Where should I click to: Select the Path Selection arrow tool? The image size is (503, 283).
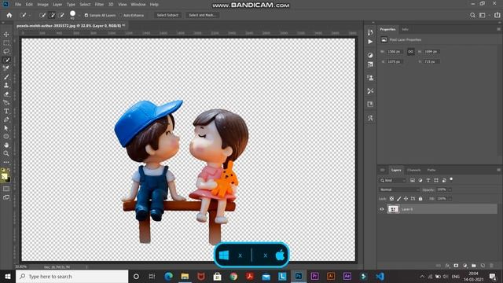[6, 128]
